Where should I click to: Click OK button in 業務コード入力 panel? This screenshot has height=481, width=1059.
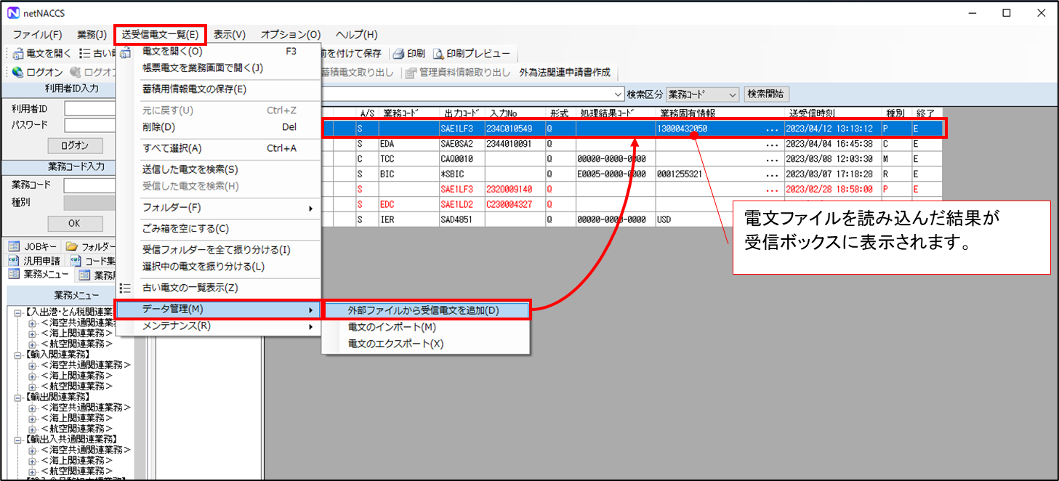75,223
